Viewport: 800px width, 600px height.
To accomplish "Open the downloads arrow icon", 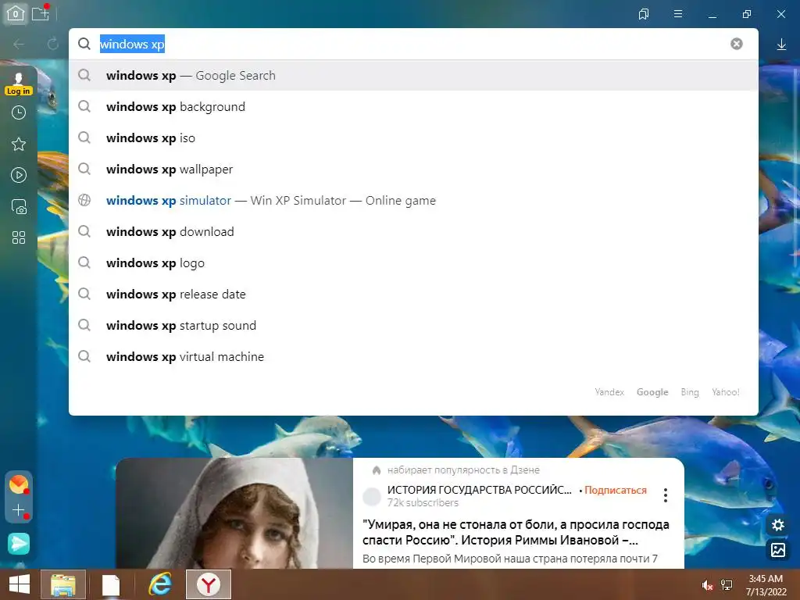I will click(781, 45).
